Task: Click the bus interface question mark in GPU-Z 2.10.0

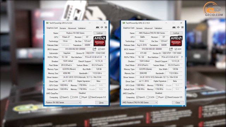Action: click(x=182, y=57)
